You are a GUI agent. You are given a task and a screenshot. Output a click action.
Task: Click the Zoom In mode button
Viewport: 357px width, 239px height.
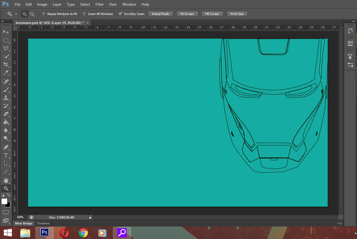(25, 14)
